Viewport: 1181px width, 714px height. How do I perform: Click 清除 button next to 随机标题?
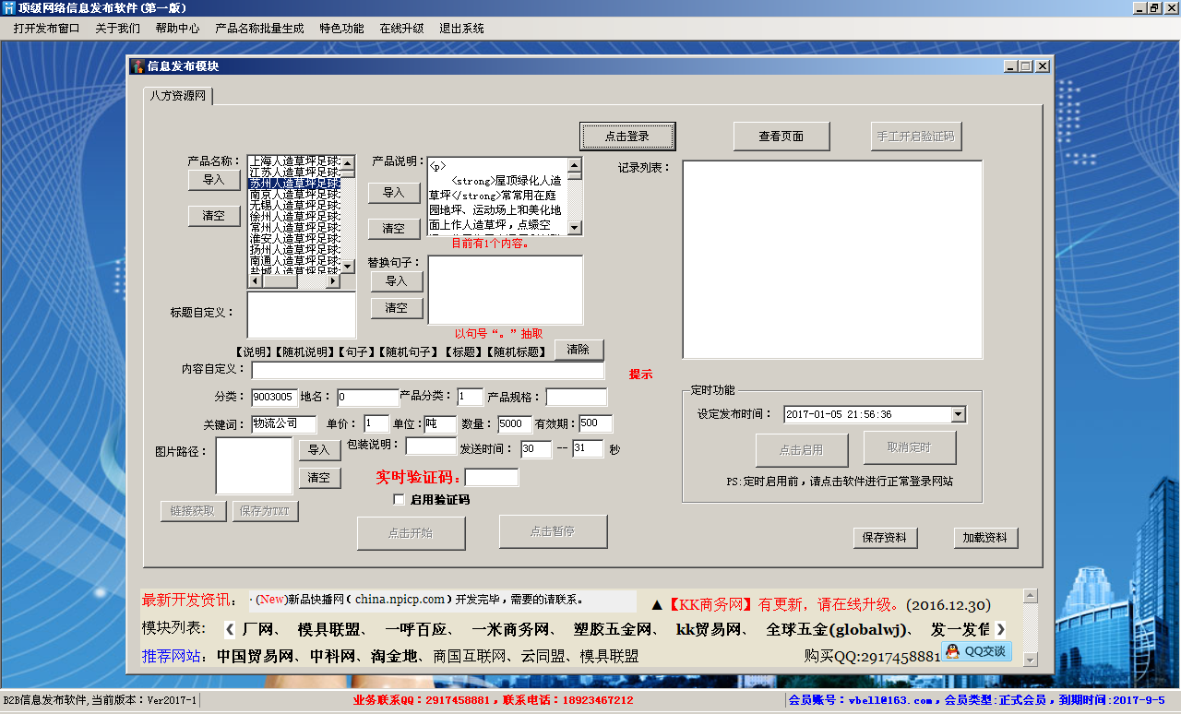click(579, 350)
